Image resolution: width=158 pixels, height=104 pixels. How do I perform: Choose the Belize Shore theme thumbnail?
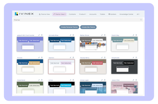click(93, 44)
